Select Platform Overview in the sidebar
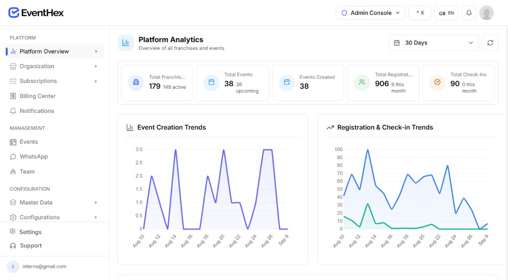Viewport: 508px width, 280px height. [55, 51]
